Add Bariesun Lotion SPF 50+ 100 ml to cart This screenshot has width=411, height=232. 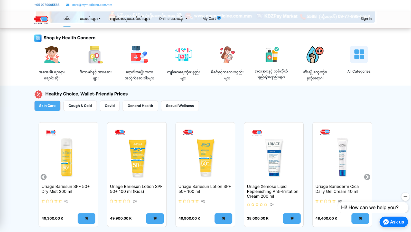[x=223, y=218]
